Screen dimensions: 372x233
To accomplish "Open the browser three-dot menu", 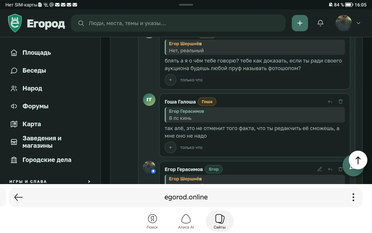I will coord(353,197).
